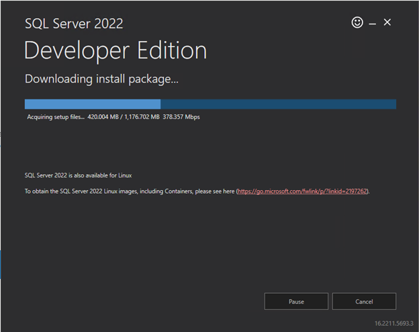
Task: Click the 'SQL Server 2022' header text
Action: tap(74, 24)
